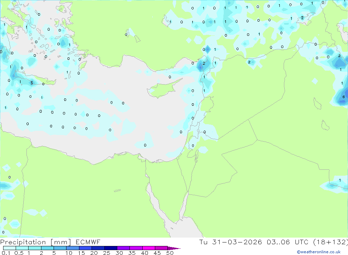348x255 pixels.
Task: Click the '6' precipitation value on map
Action: pyautogui.click(x=343, y=97)
